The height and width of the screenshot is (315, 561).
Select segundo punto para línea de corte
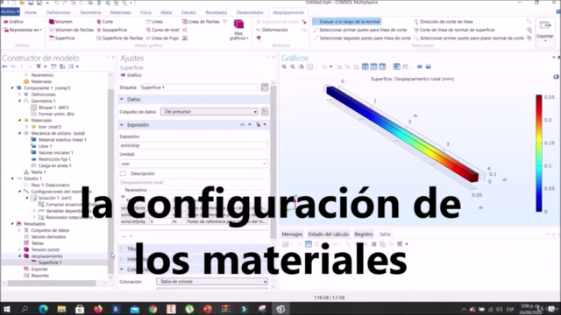coord(362,38)
